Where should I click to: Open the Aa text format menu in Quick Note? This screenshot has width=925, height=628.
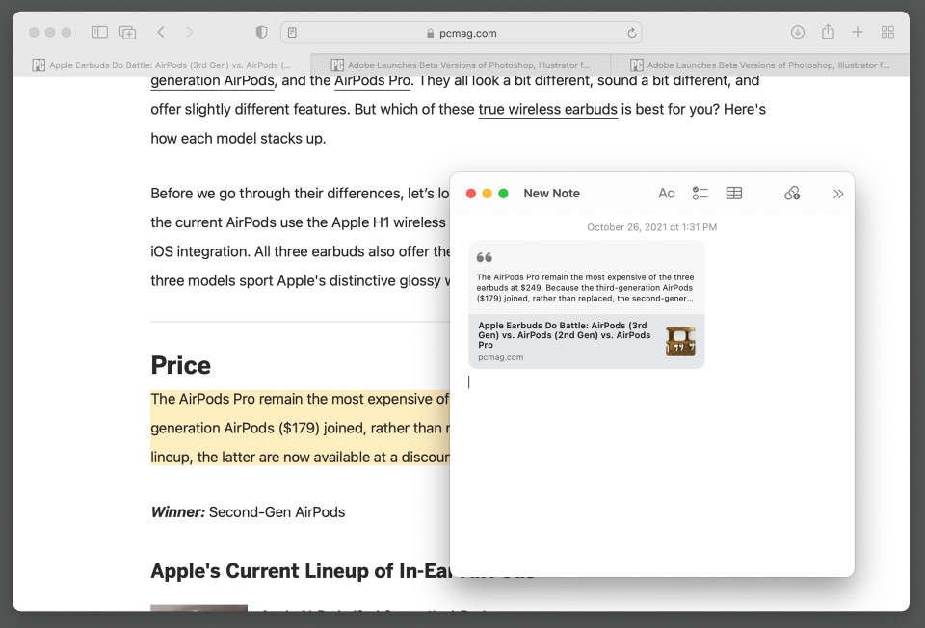point(667,194)
